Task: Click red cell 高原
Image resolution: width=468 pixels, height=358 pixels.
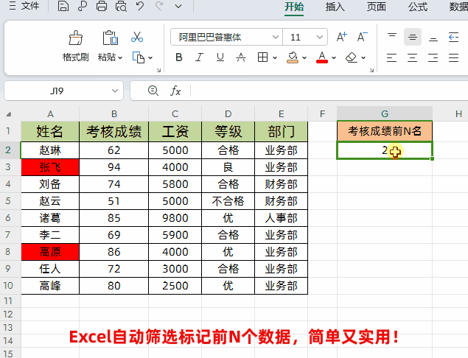Action: point(50,252)
